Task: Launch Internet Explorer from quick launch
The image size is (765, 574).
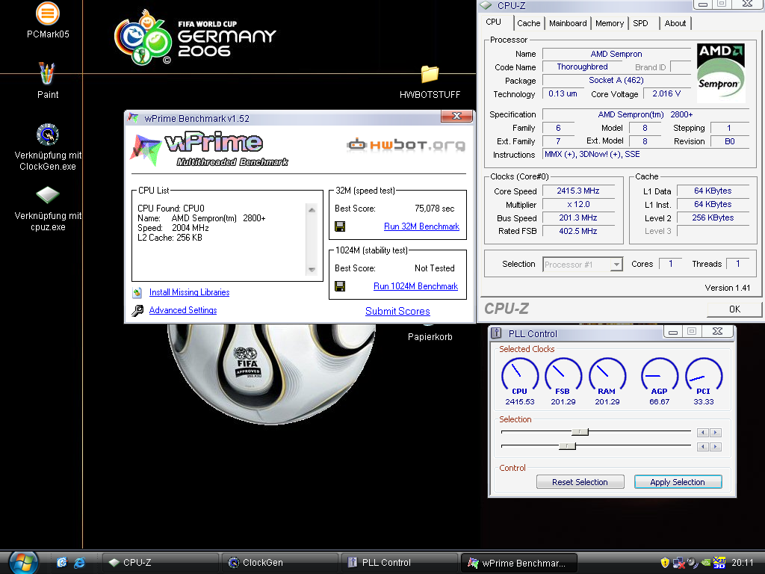Action: [x=79, y=563]
